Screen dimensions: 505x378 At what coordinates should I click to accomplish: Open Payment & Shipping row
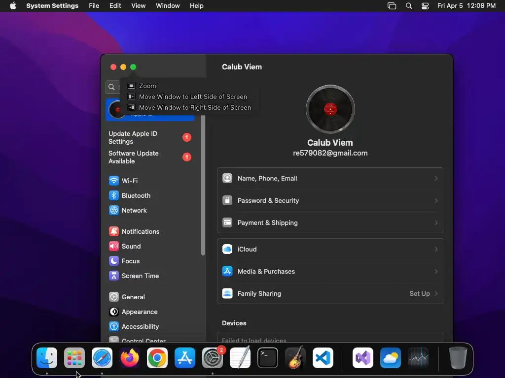coord(330,223)
